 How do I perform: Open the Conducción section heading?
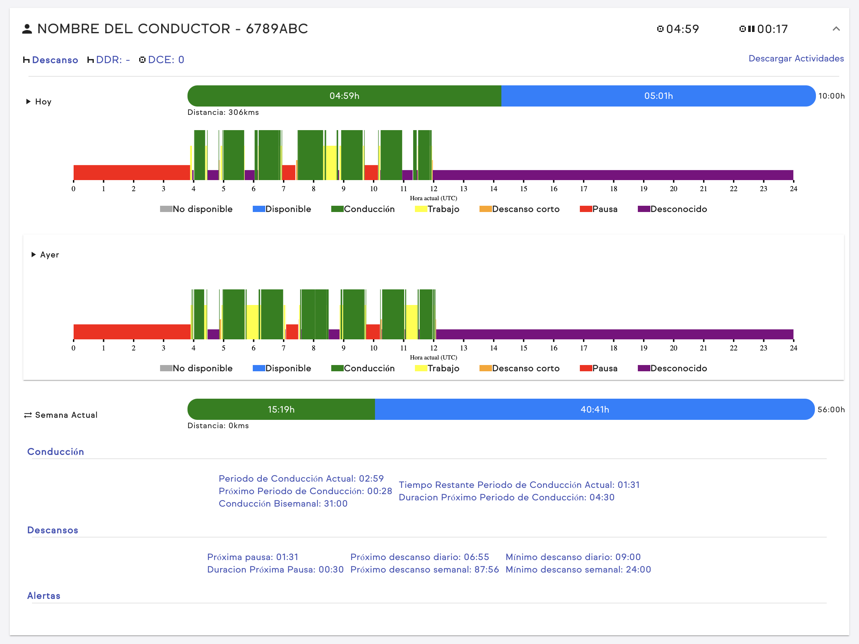pos(56,451)
